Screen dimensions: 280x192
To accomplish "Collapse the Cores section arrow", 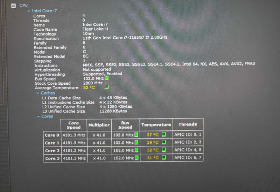I will (x=38, y=116).
